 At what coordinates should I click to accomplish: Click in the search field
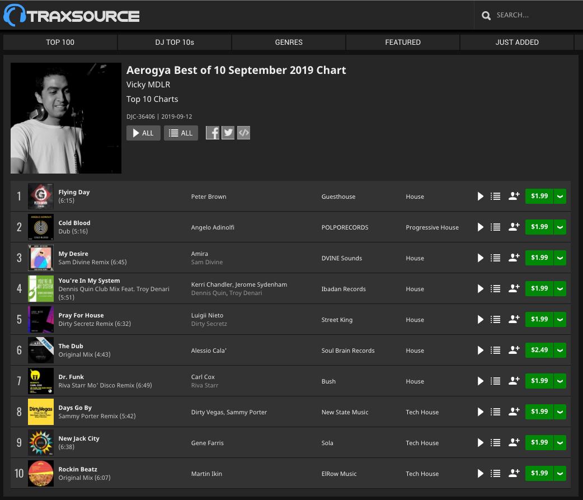(535, 15)
